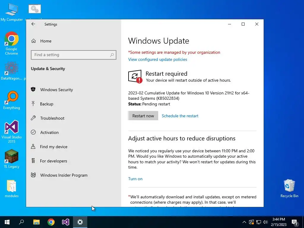The image size is (304, 228).
Task: Open Windows Security section
Action: [x=56, y=90]
